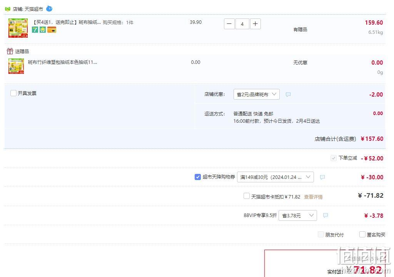394x277 pixels.
Task: Open the note bubble beside 超市天降购物券 dropdown
Action: coord(322,177)
